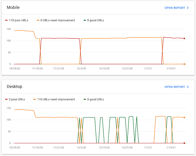Click the Desktop section heading
The width and height of the screenshot is (196, 156).
coord(15,87)
